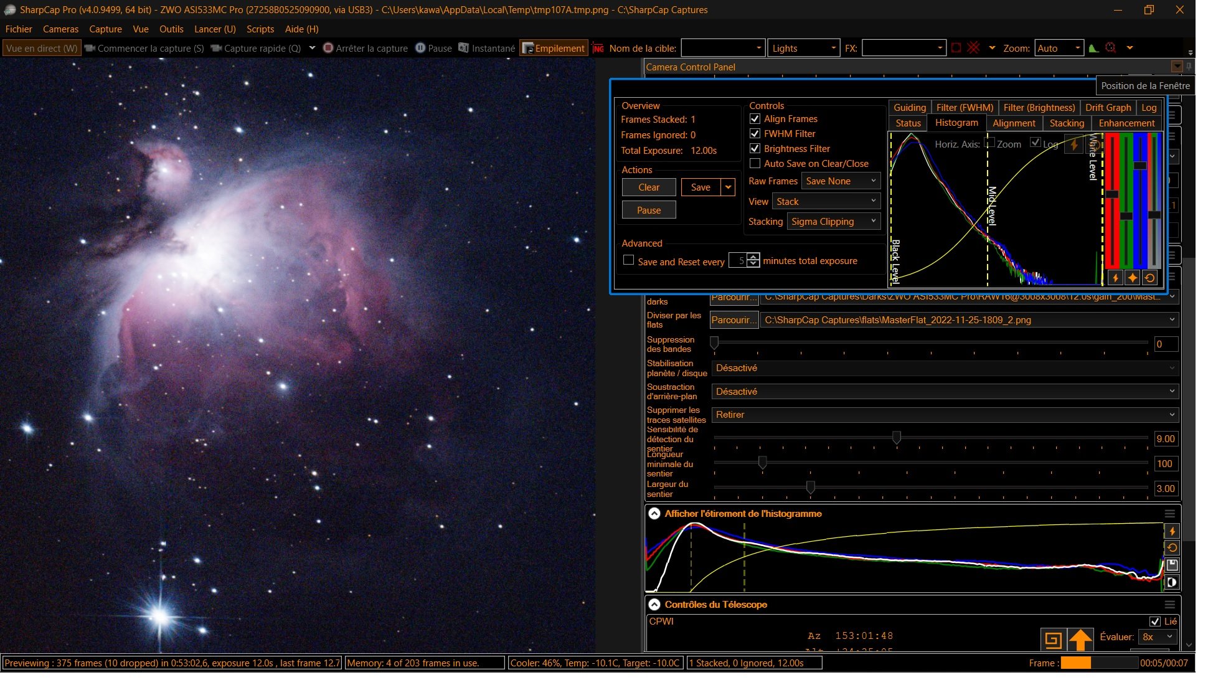Adjust Longueur minimale du sentier slider handle
The height and width of the screenshot is (690, 1208).
point(762,462)
